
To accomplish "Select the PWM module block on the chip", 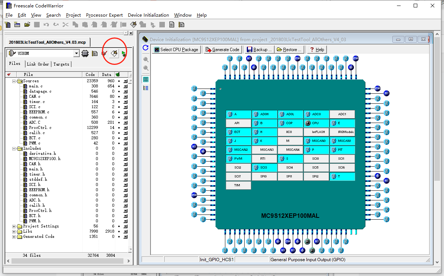I will tap(238, 159).
